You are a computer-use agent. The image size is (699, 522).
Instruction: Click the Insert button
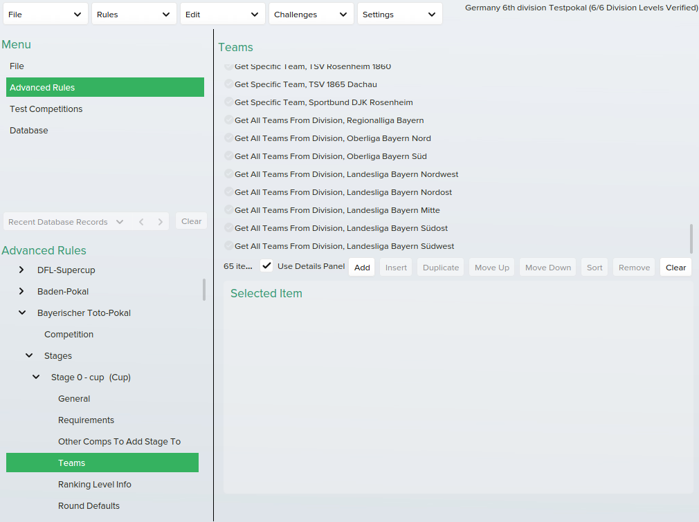(x=396, y=268)
